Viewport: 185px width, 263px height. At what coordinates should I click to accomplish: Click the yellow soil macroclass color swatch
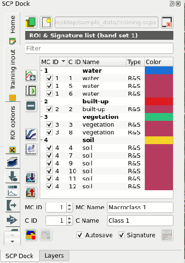[x=159, y=140]
